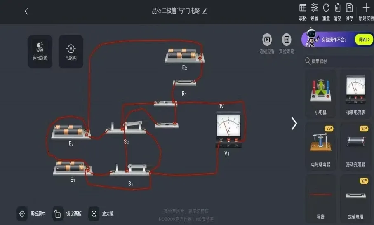Create new experiment with plus icon
The width and height of the screenshot is (374, 225).
[366, 8]
